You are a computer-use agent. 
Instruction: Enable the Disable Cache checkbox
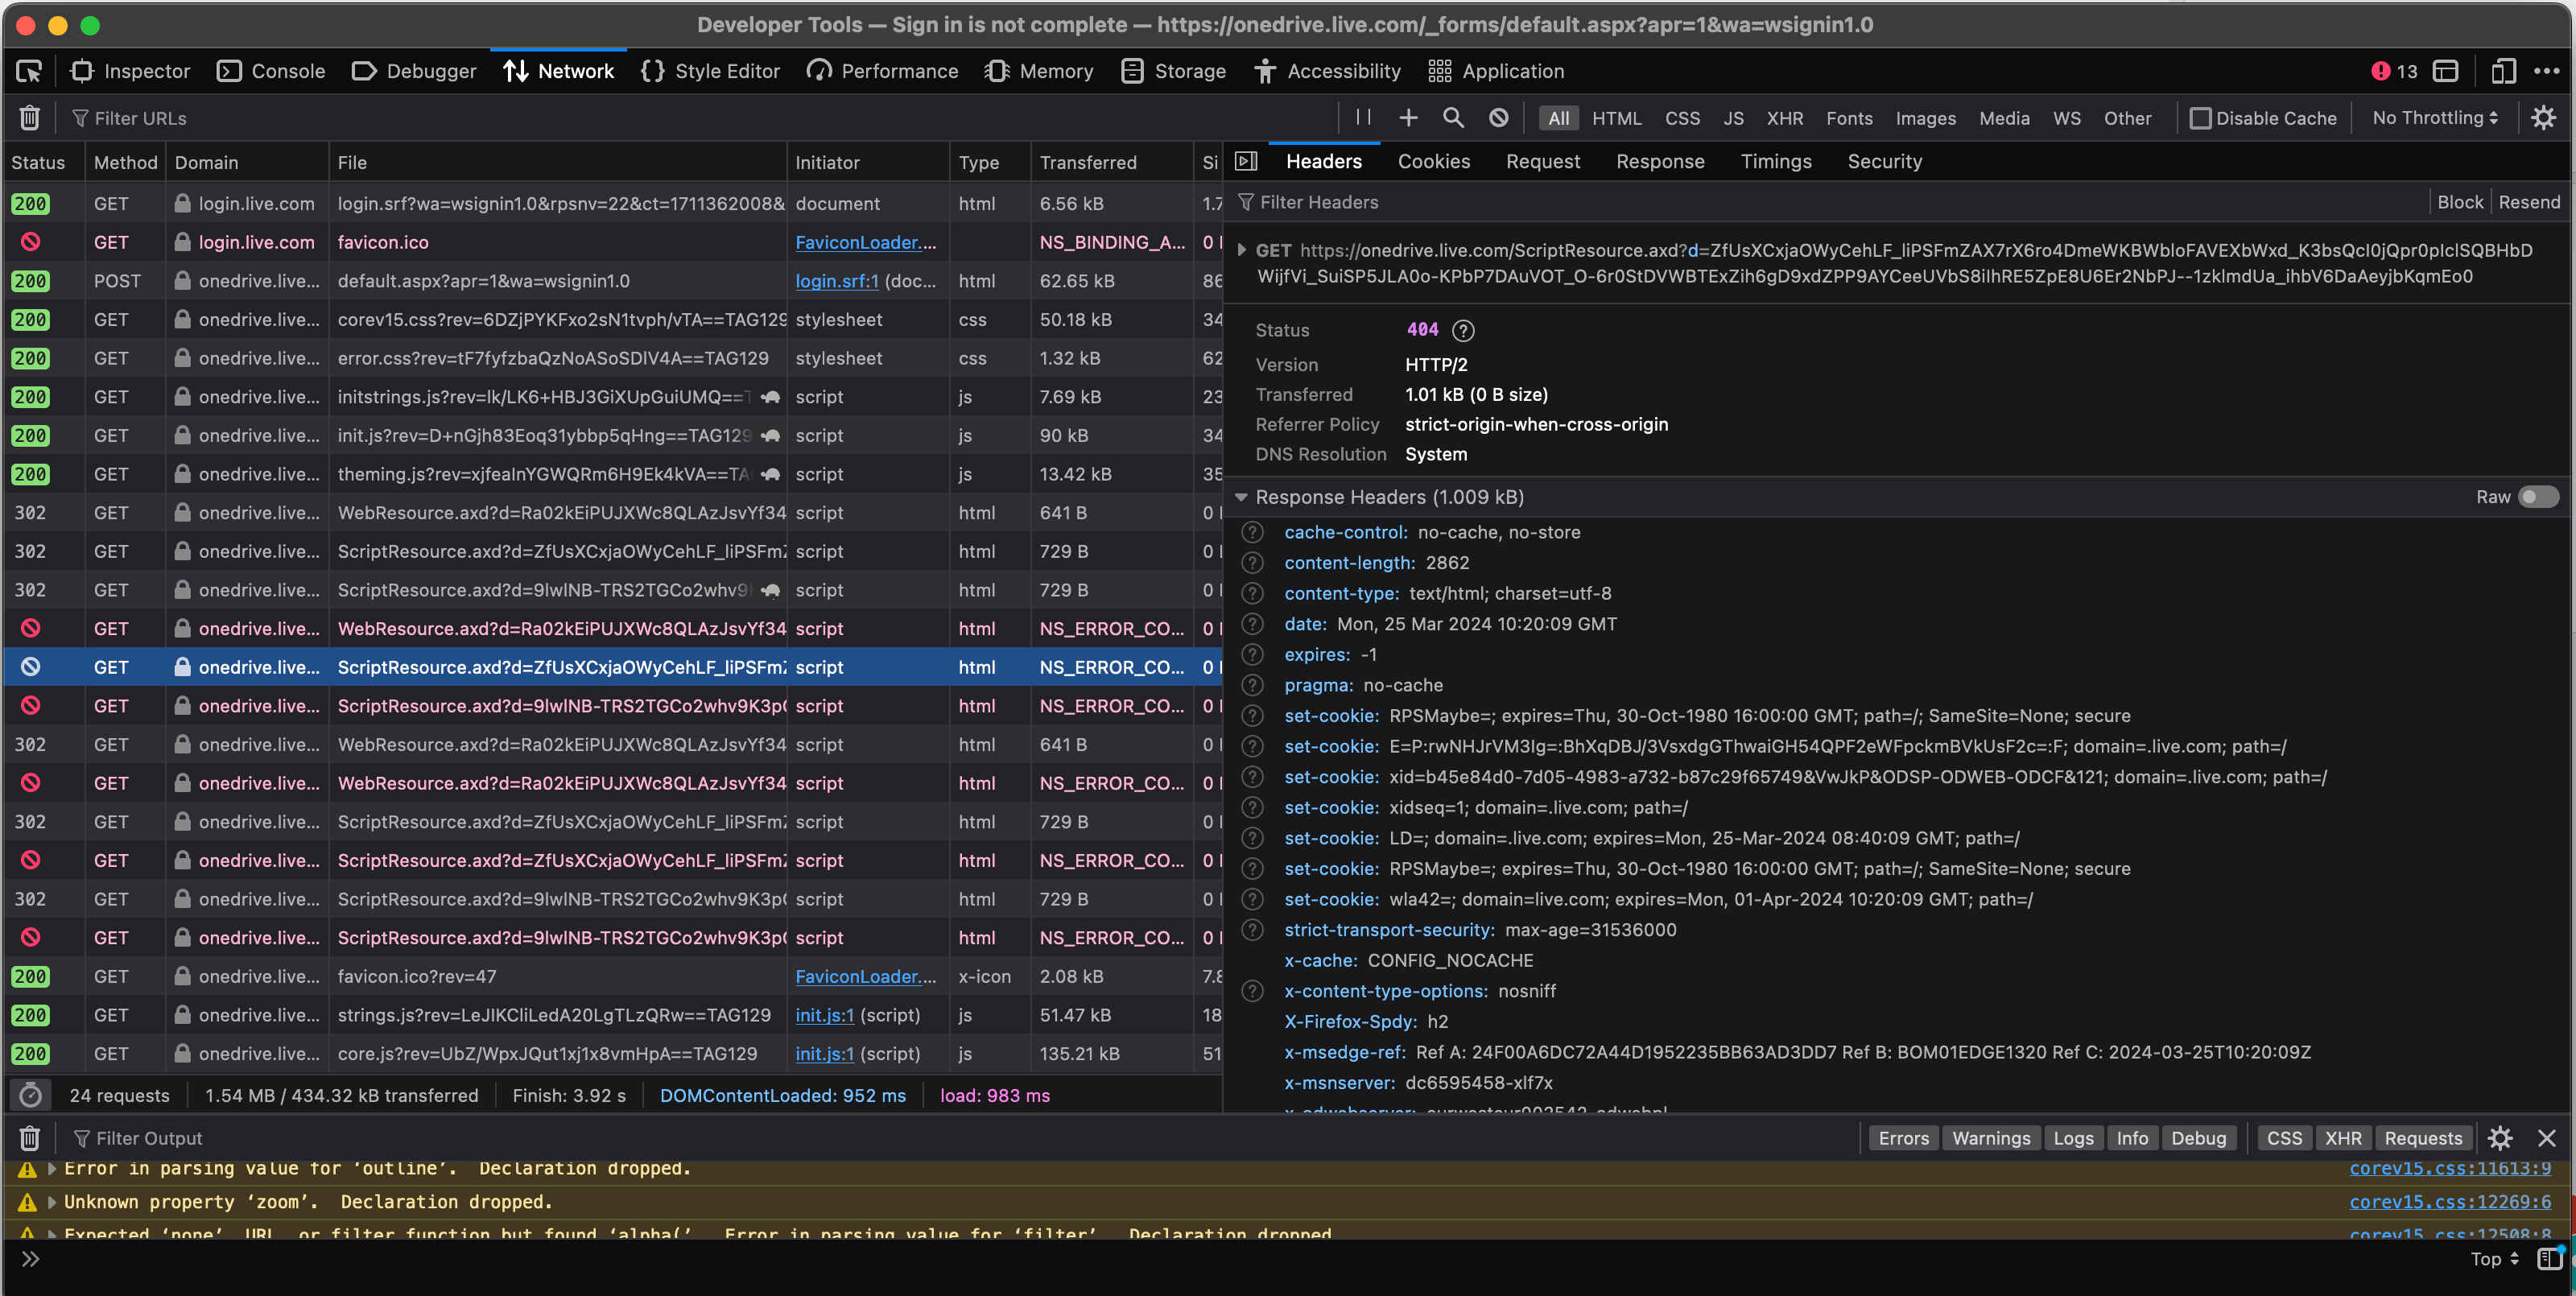tap(2200, 118)
